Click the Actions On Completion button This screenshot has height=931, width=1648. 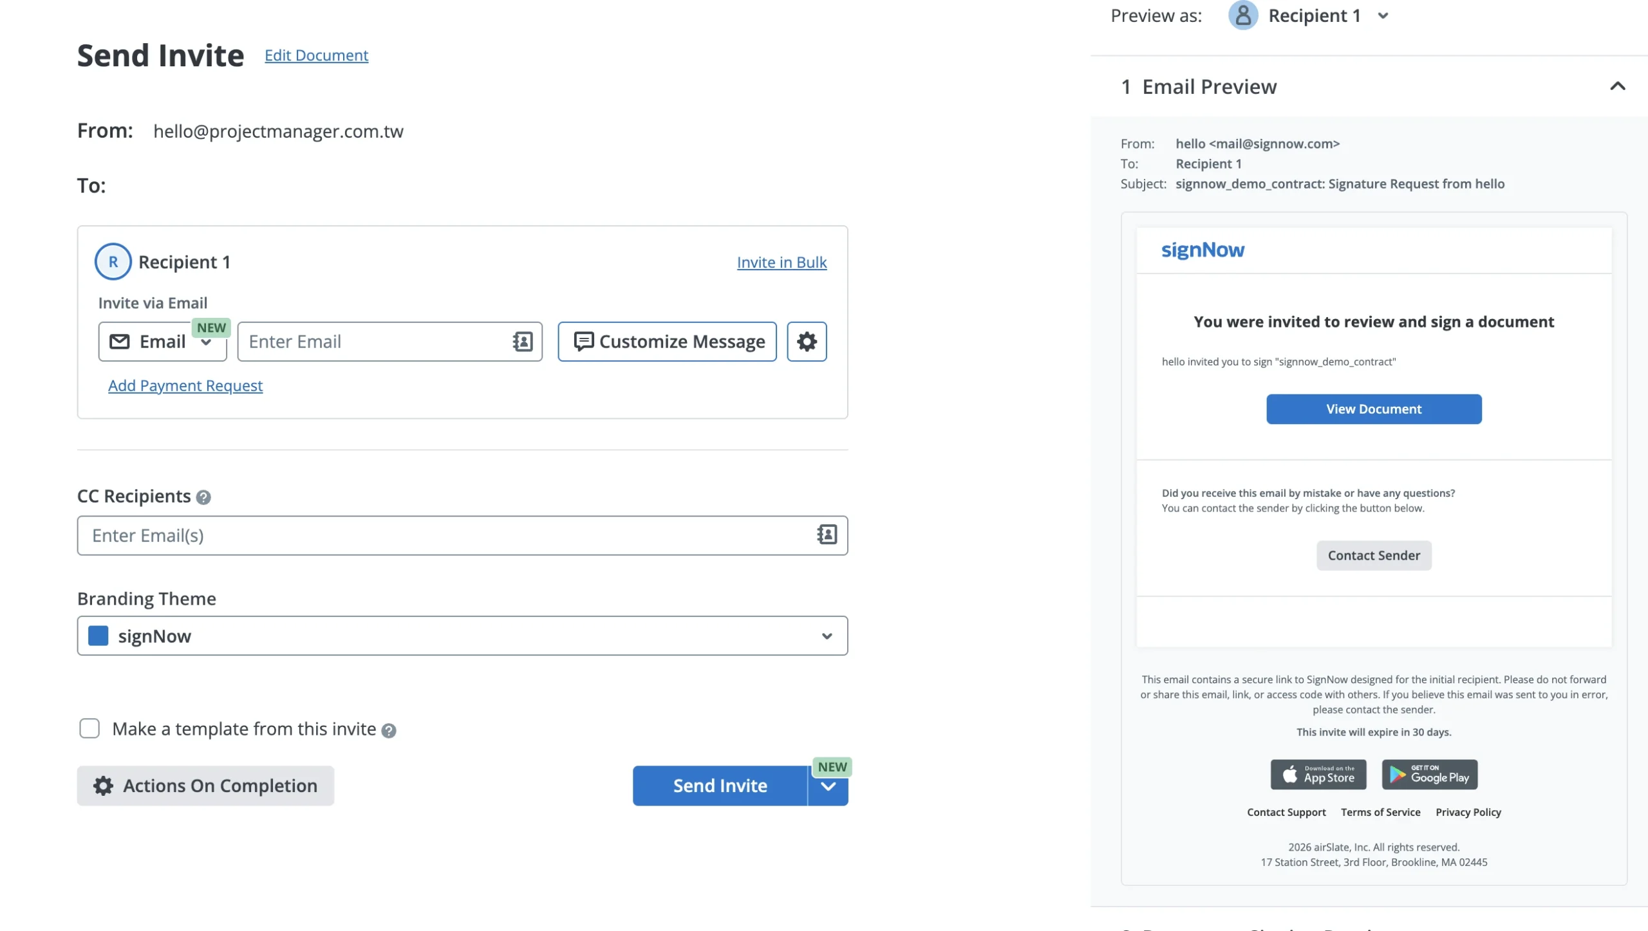205,786
